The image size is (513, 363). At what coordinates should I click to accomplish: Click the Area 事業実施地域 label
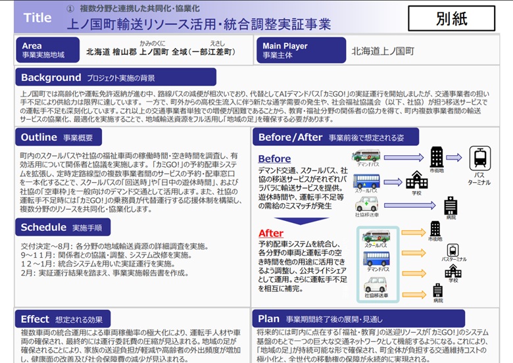coord(48,50)
